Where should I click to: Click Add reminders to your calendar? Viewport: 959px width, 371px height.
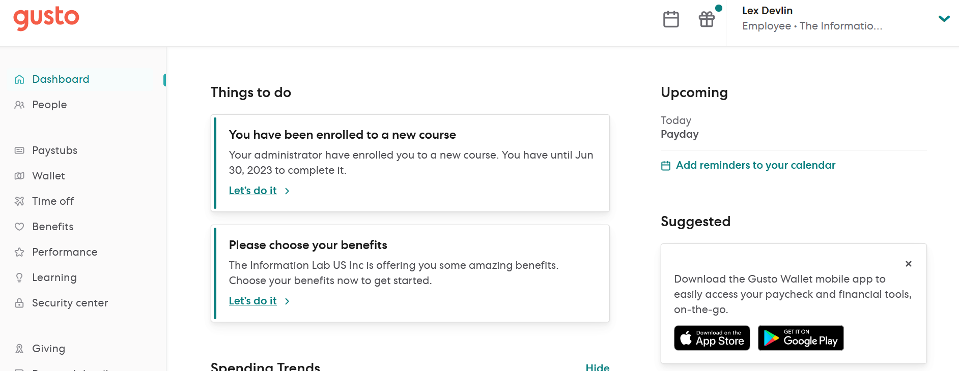coord(755,165)
